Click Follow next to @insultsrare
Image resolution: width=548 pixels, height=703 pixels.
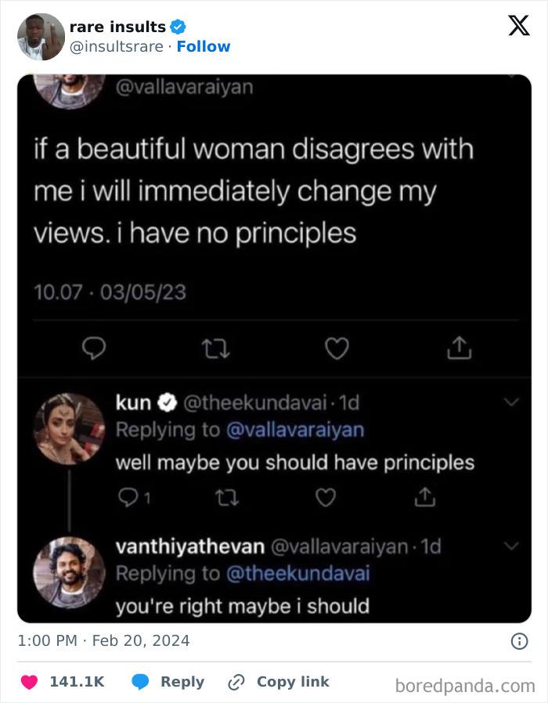point(204,46)
